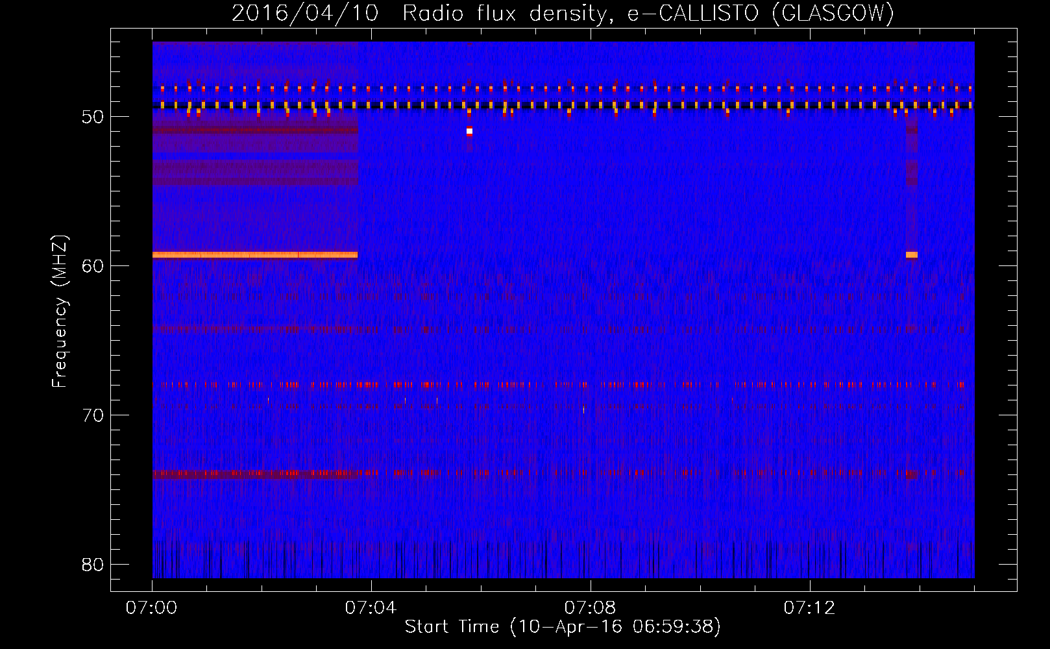This screenshot has width=1050, height=649.
Task: Click the 07:00 time tick label
Action: click(x=151, y=607)
